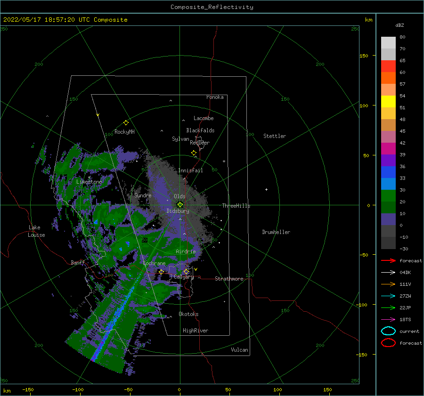This screenshot has height=396, width=424.
Task: Click the Drumheller label
Action: pos(276,232)
